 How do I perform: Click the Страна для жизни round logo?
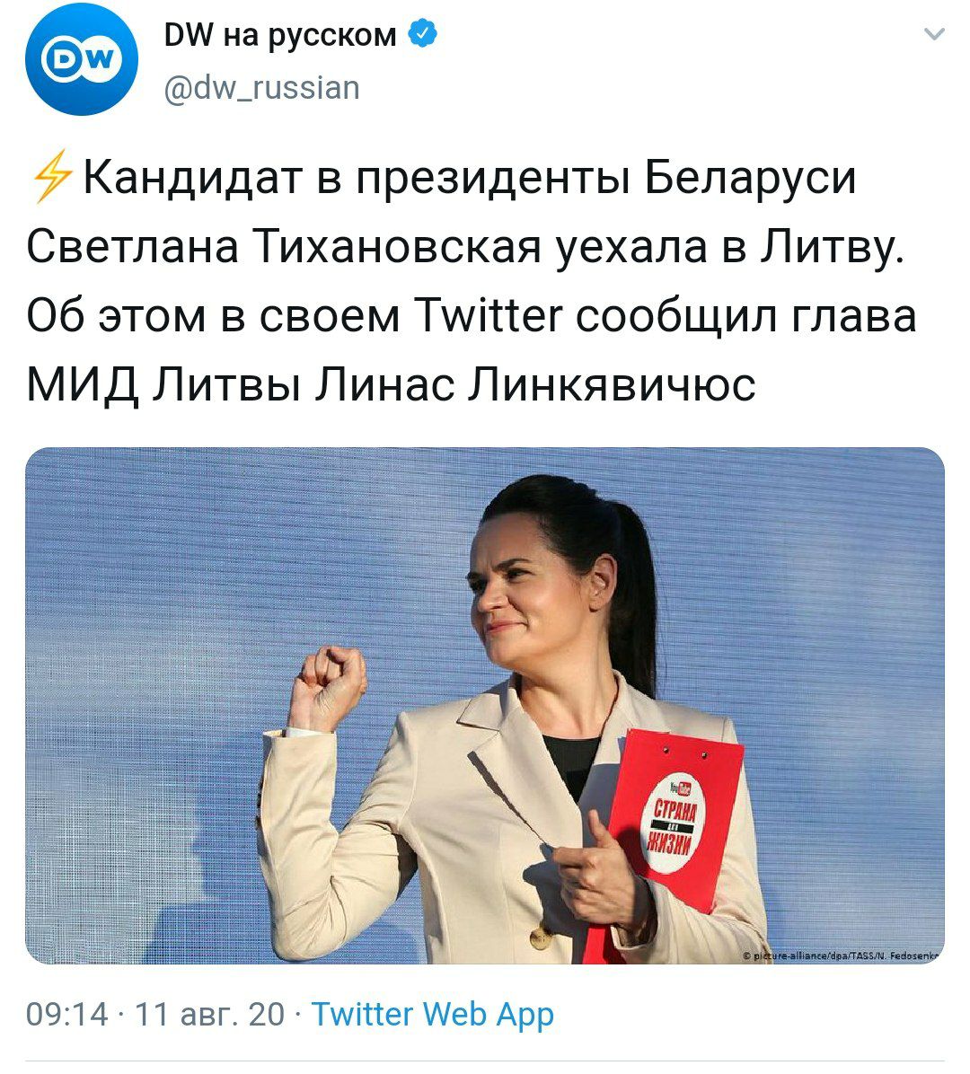674,823
